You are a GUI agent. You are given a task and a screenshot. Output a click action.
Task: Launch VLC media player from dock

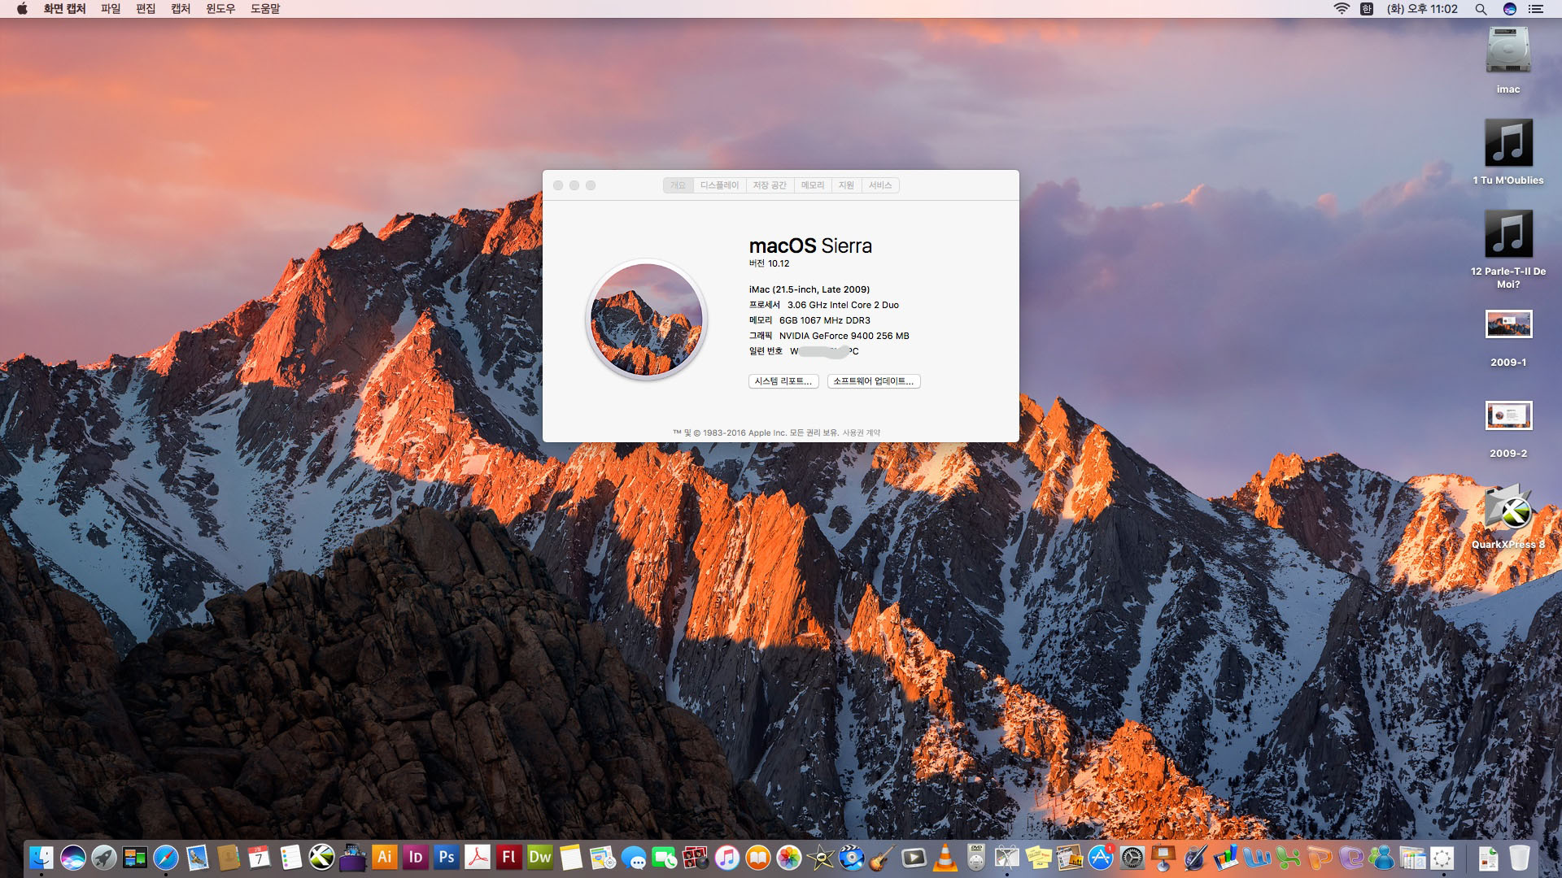pyautogui.click(x=945, y=857)
